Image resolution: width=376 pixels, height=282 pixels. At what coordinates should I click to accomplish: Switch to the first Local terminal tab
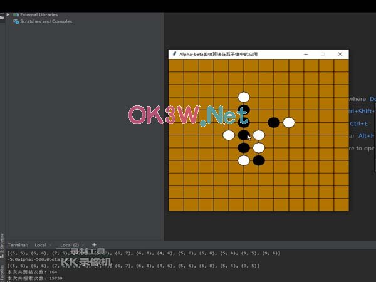click(x=40, y=244)
